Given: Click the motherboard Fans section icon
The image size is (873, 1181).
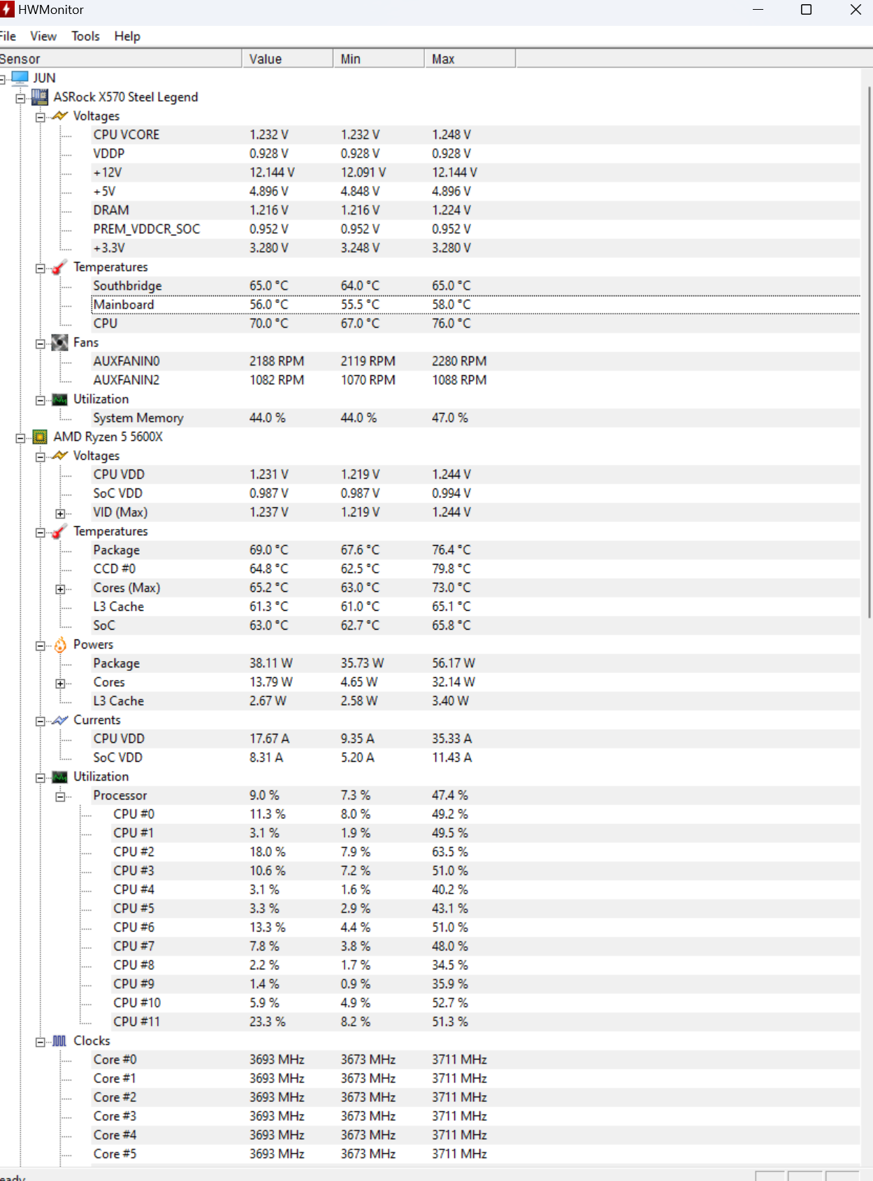Looking at the screenshot, I should point(60,342).
